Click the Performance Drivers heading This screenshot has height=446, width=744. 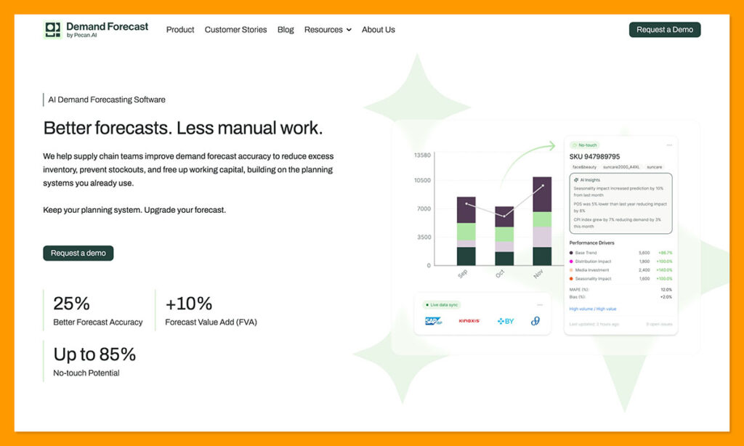(591, 243)
